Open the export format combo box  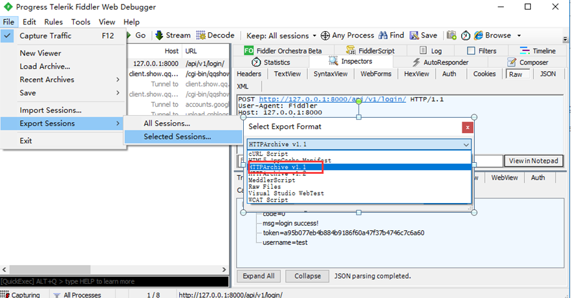tap(359, 145)
